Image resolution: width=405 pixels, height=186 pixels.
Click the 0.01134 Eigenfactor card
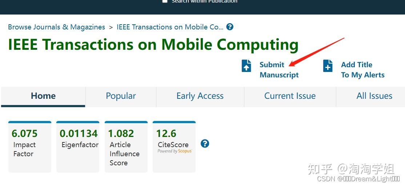pyautogui.click(x=78, y=147)
